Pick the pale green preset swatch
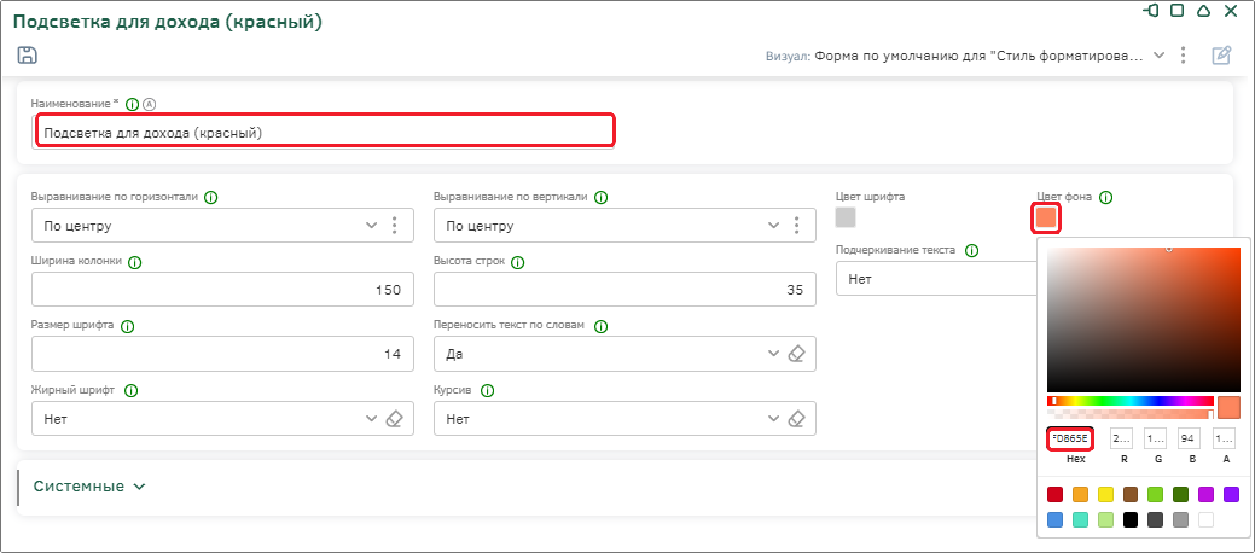The image size is (1255, 553). (1106, 520)
